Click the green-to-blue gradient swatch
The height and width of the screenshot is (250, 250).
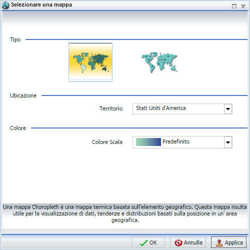coord(148,142)
